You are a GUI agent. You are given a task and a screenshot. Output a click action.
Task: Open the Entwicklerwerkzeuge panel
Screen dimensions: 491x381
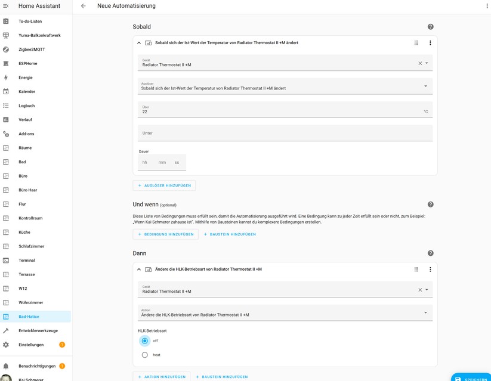(45, 330)
